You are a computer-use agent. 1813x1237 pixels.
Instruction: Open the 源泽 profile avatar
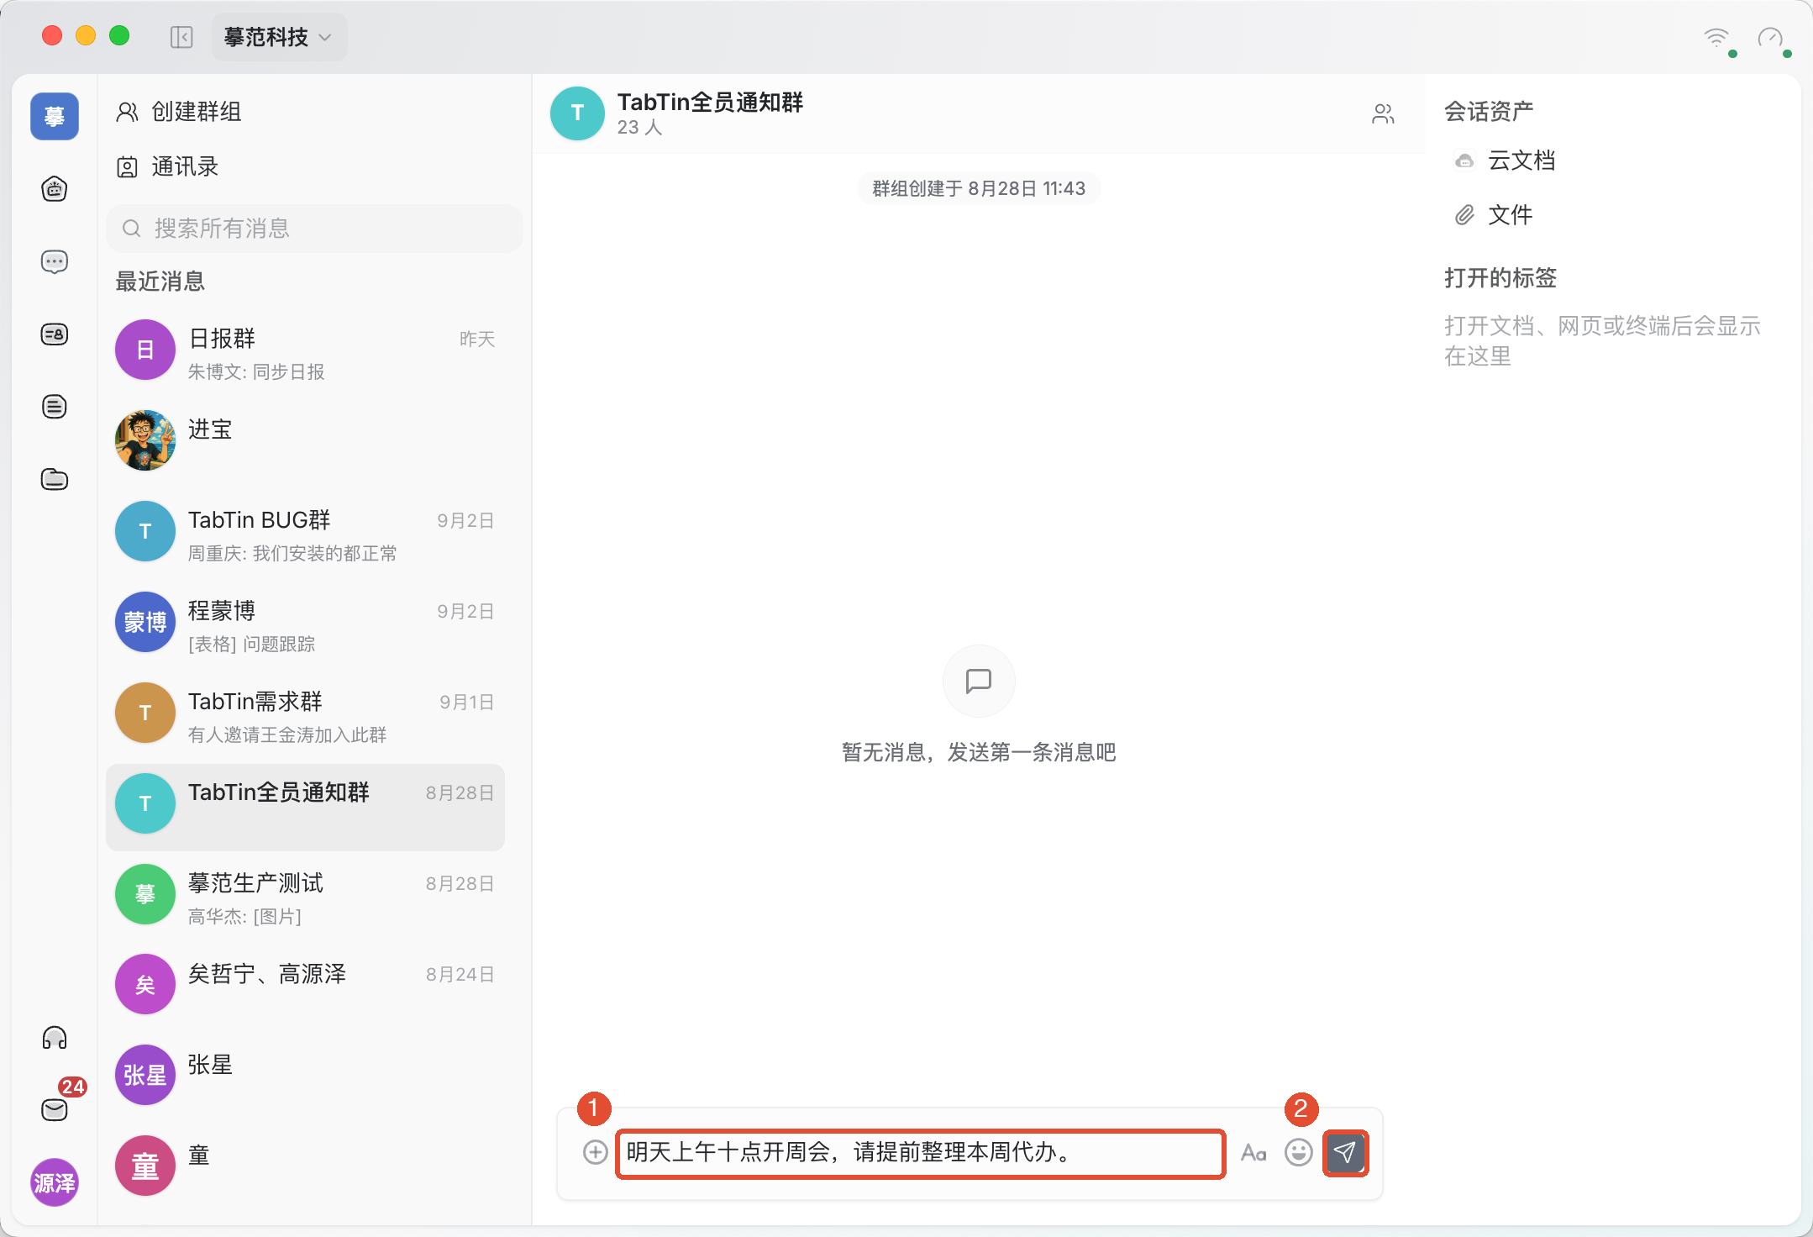tap(55, 1182)
